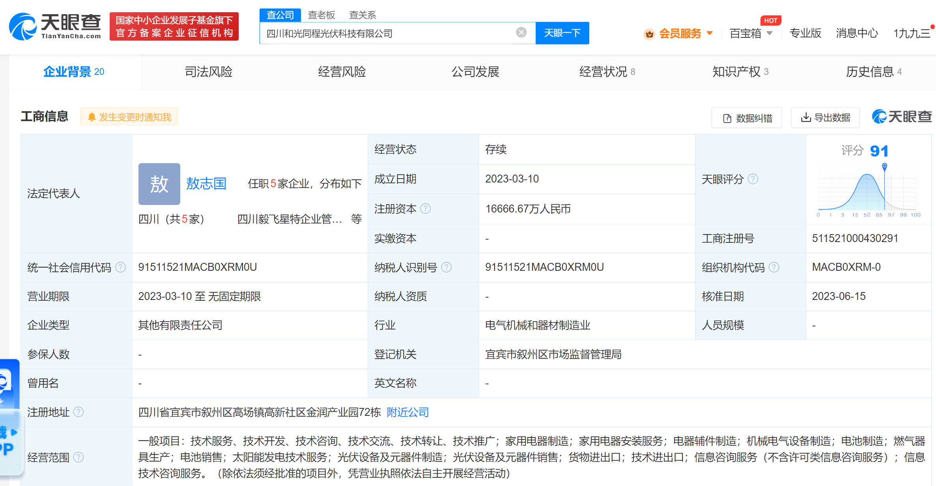
Task: Open 专业版 link
Action: coord(805,33)
